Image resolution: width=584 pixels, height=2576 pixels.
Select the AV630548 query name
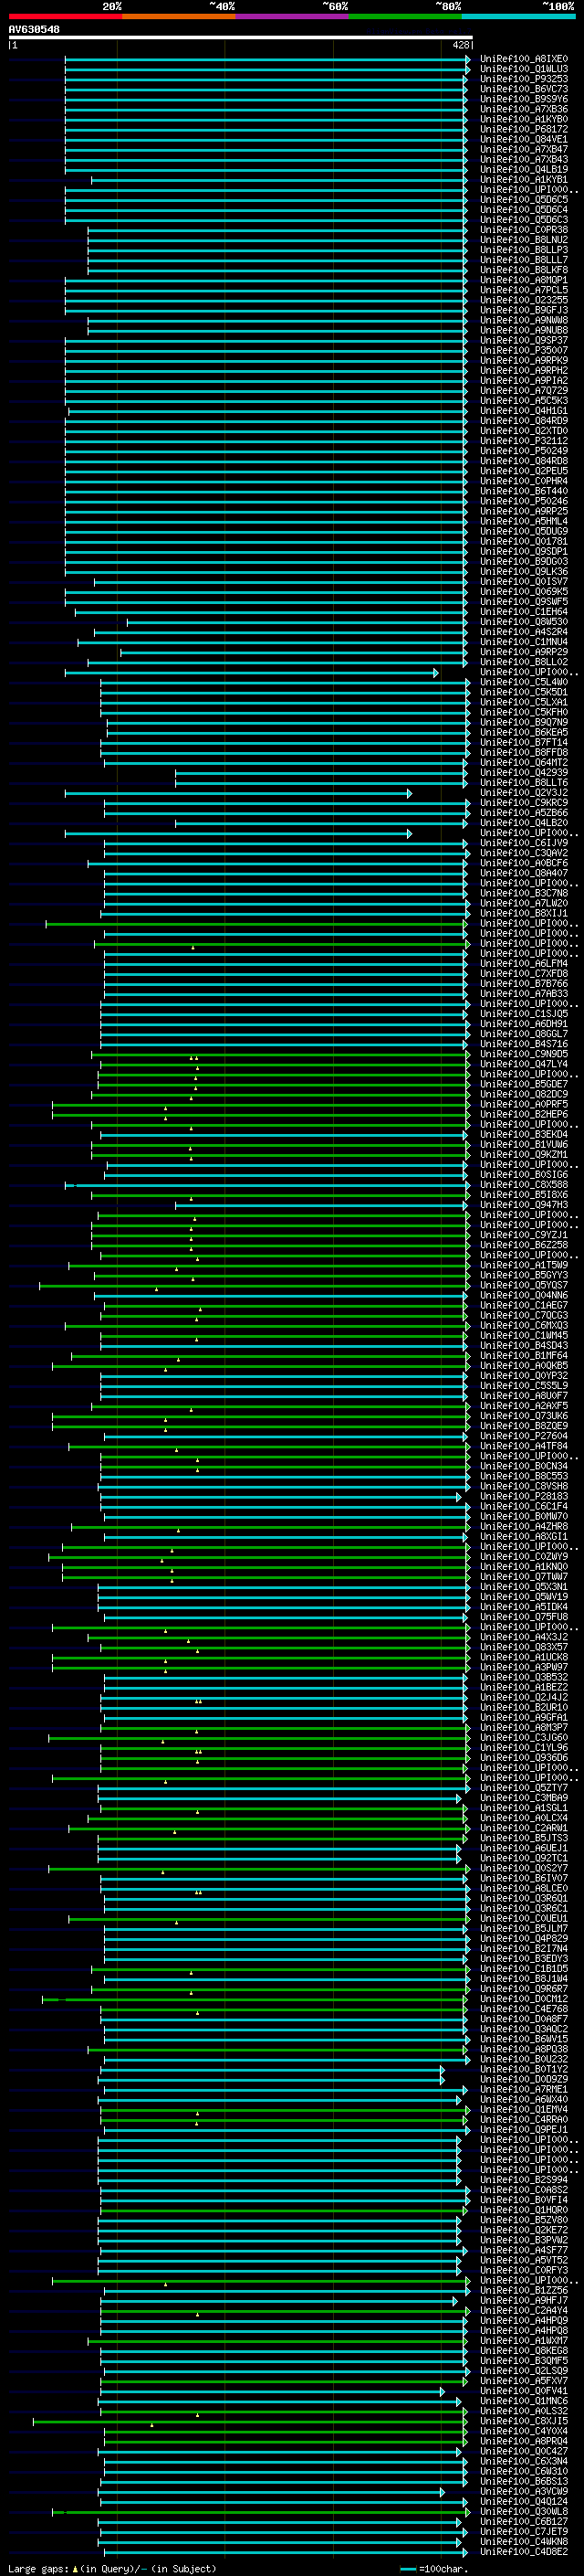point(34,29)
